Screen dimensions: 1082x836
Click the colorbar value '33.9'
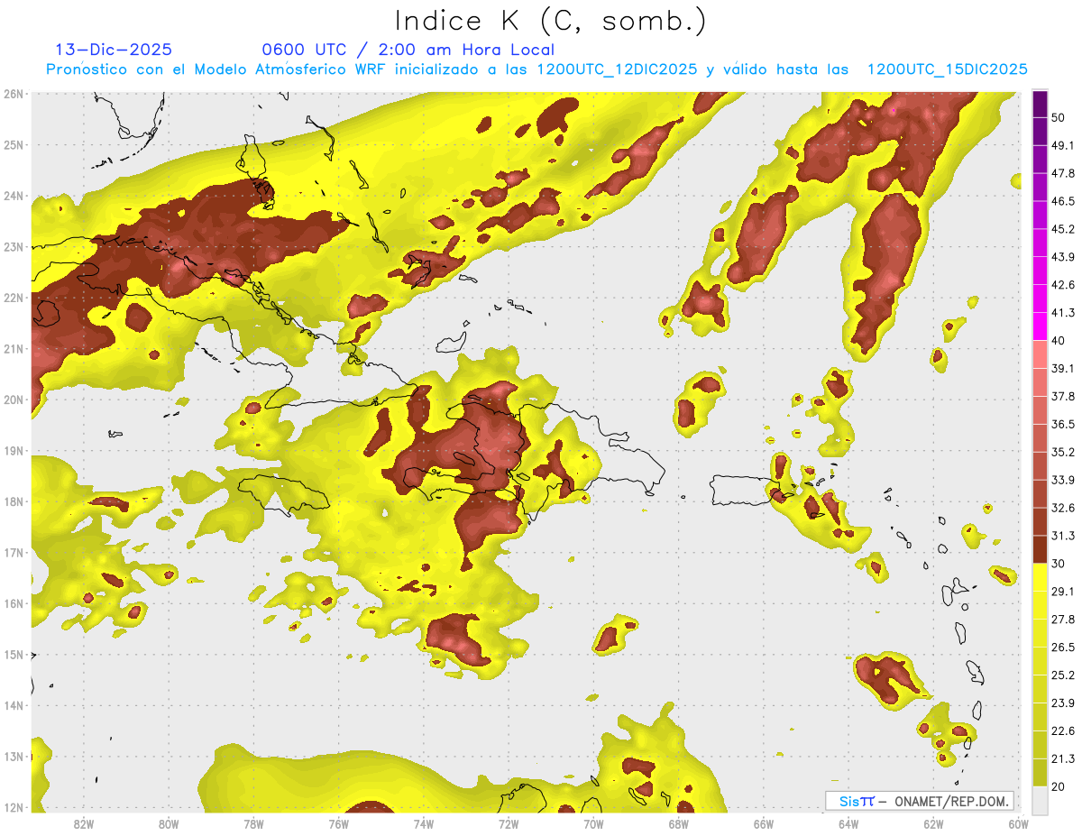1063,480
